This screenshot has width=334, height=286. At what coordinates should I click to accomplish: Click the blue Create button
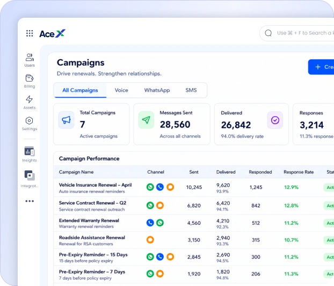pos(321,67)
